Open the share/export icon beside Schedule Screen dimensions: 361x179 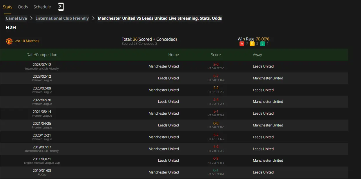point(61,7)
